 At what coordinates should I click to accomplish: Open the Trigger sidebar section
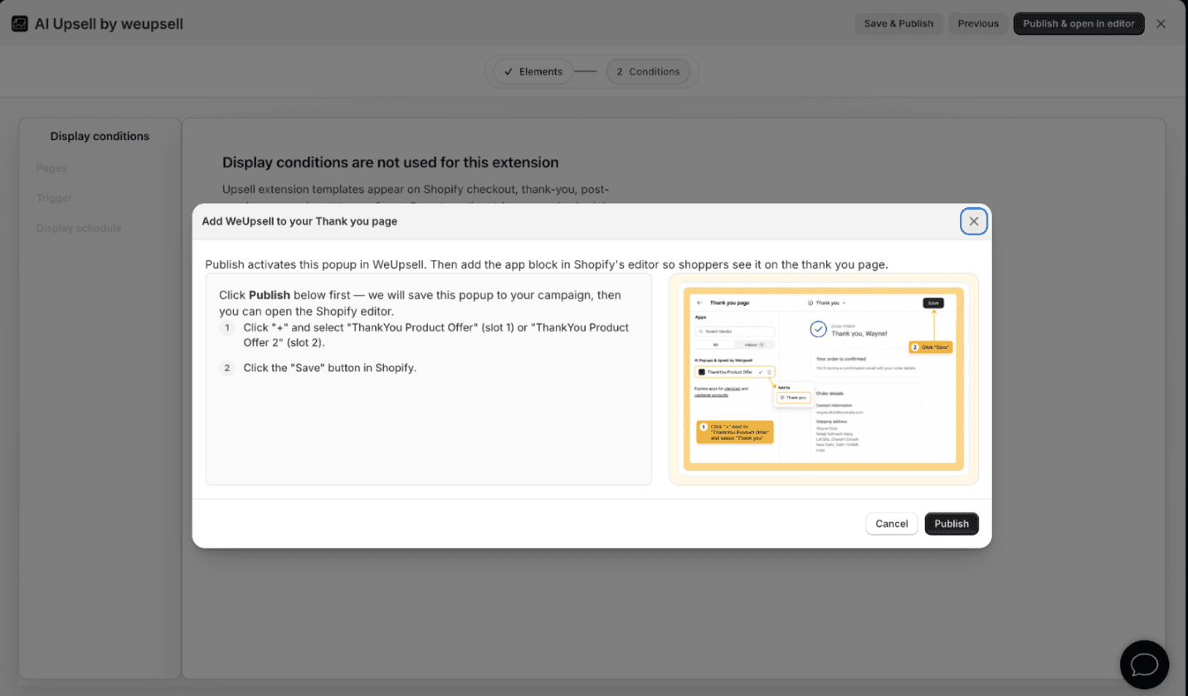(54, 198)
